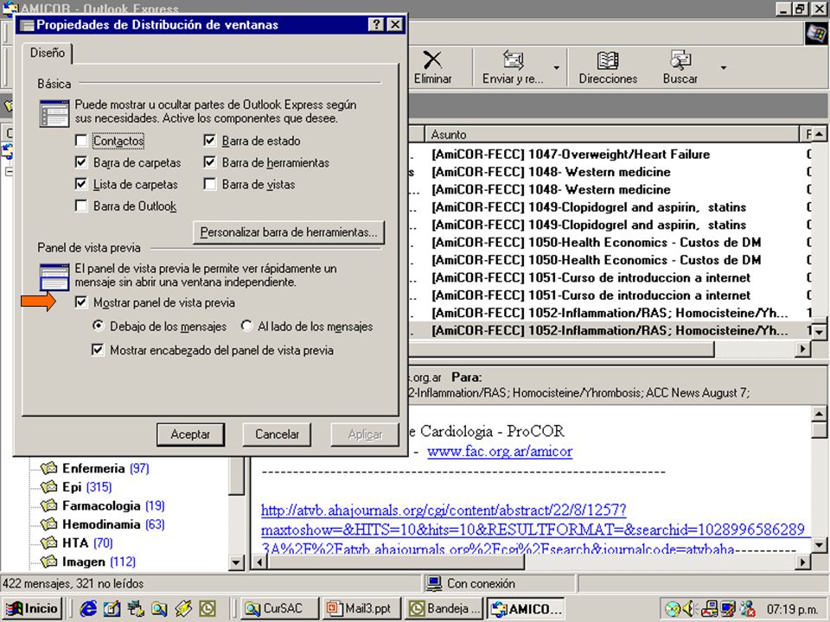Open the HTA folder
This screenshot has width=830, height=622.
click(75, 543)
